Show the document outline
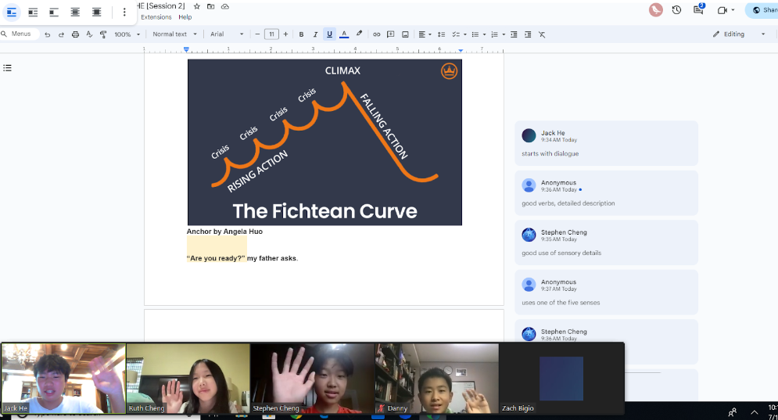This screenshot has width=778, height=420. [8, 68]
